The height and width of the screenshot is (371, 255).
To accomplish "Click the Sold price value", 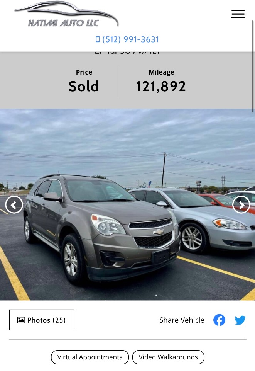I will pos(84,86).
